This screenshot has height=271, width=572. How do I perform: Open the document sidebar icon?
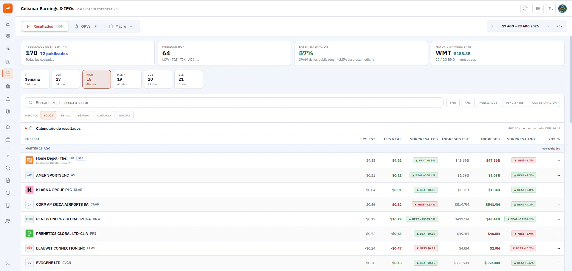tap(8, 180)
